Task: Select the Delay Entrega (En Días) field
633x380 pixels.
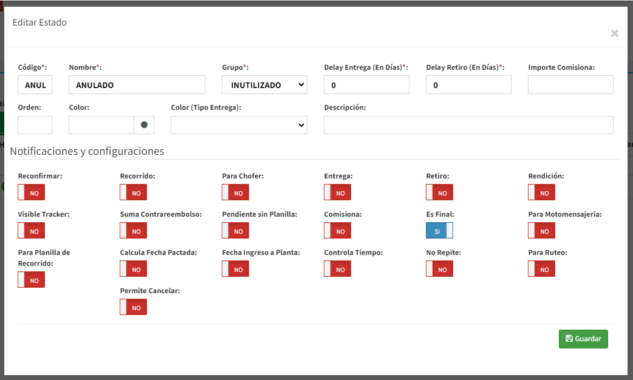Action: 366,85
